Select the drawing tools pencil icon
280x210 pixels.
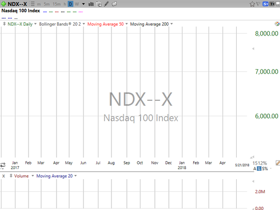[x=106, y=4]
